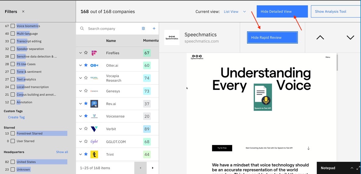This screenshot has height=174, width=361.
Task: Click Show all headquarters link
Action: click(x=62, y=152)
